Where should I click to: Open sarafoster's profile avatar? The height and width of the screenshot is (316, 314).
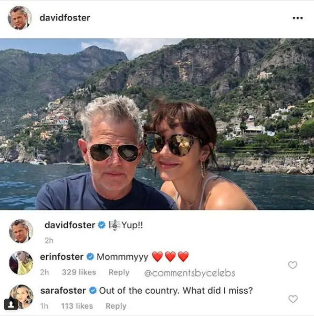click(x=22, y=297)
